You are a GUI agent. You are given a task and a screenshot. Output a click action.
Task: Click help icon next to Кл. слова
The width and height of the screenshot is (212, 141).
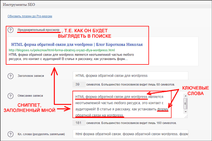point(10,134)
